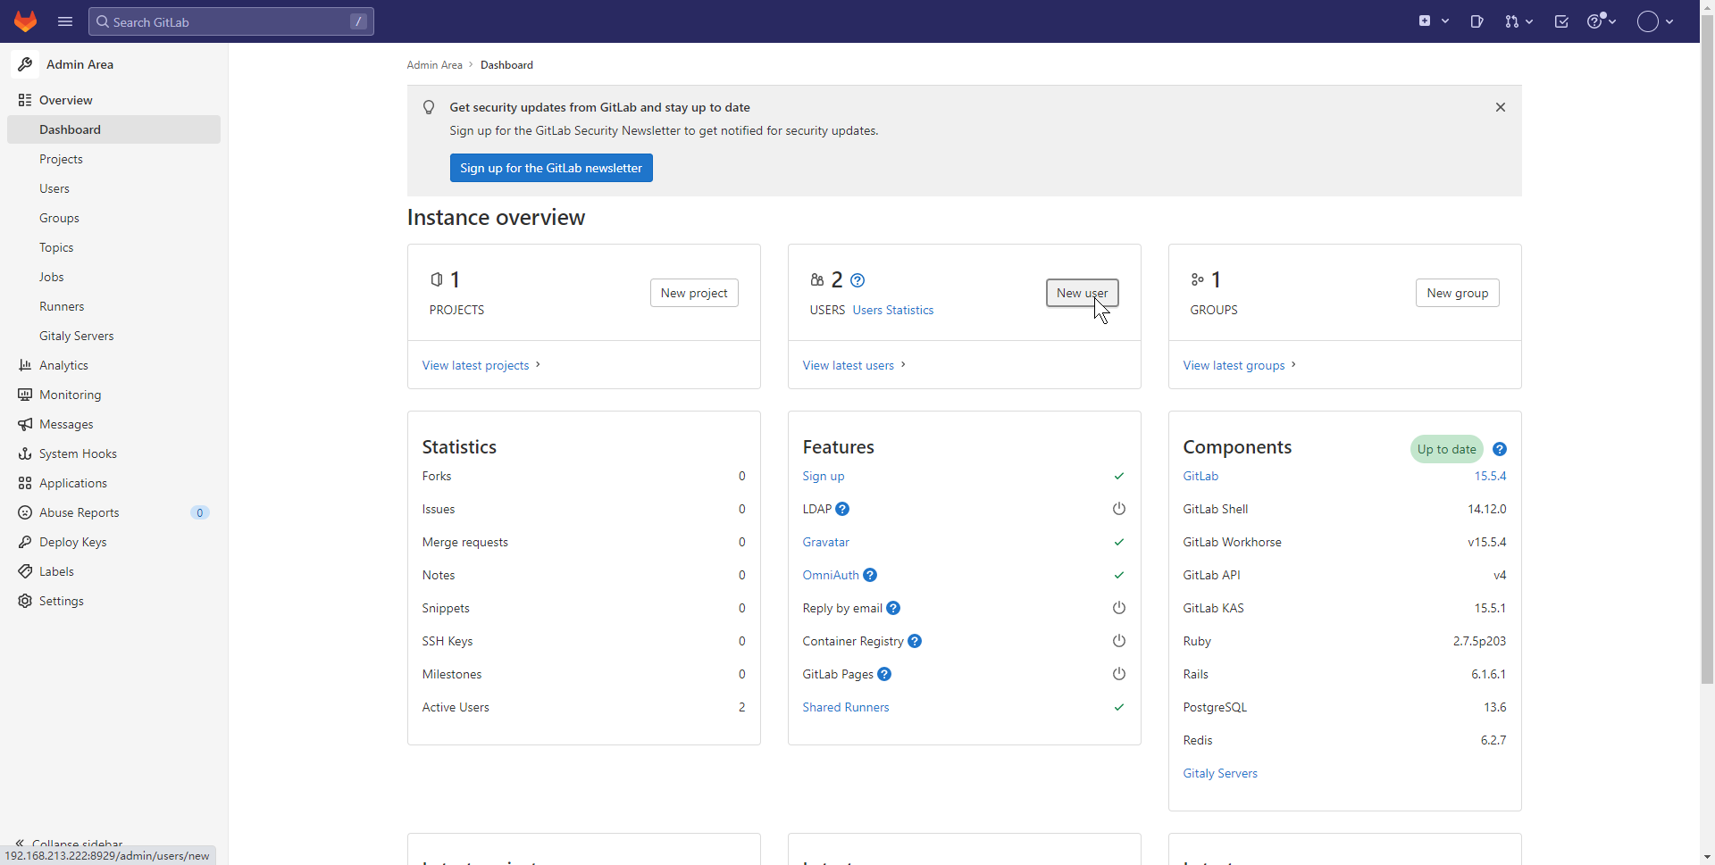Click the help icon next to LDAP
The width and height of the screenshot is (1715, 865).
[x=842, y=509]
